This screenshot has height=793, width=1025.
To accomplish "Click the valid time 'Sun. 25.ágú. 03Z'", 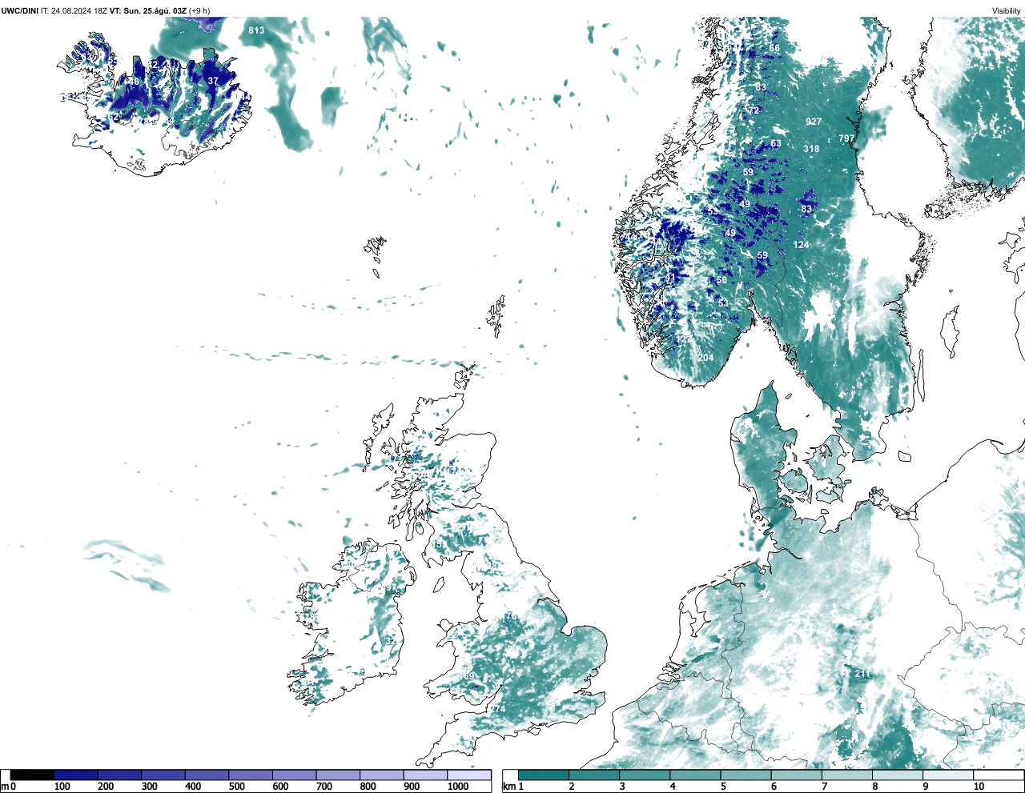I will click(x=155, y=11).
